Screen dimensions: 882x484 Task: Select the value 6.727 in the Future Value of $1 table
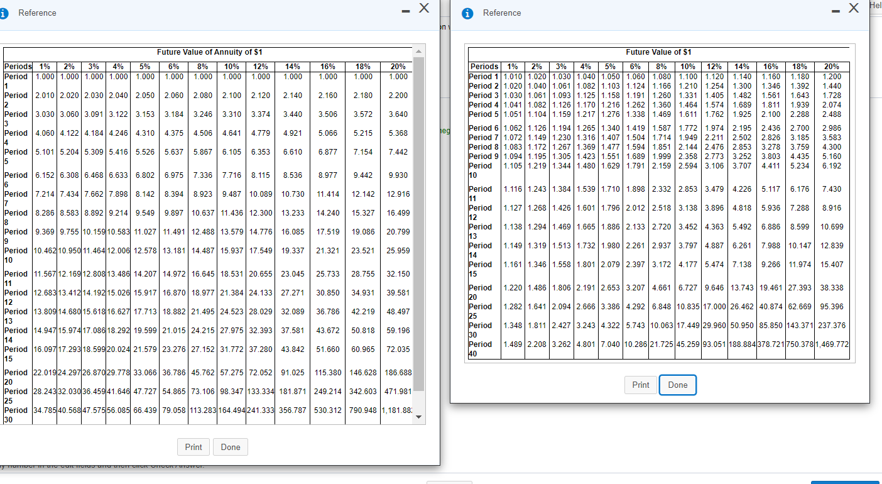[689, 288]
